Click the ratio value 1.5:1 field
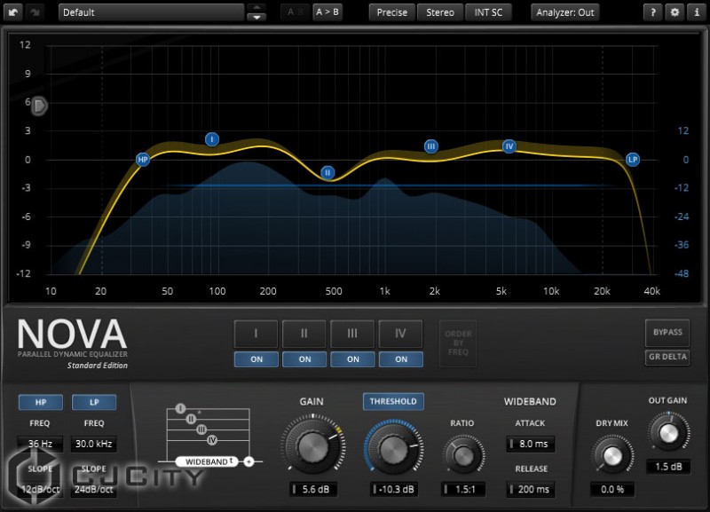Viewport: 710px width, 512px height. point(463,489)
